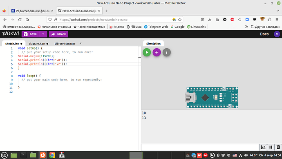282x159 pixels.
Task: Click the serial monitor input field
Action: point(200,147)
